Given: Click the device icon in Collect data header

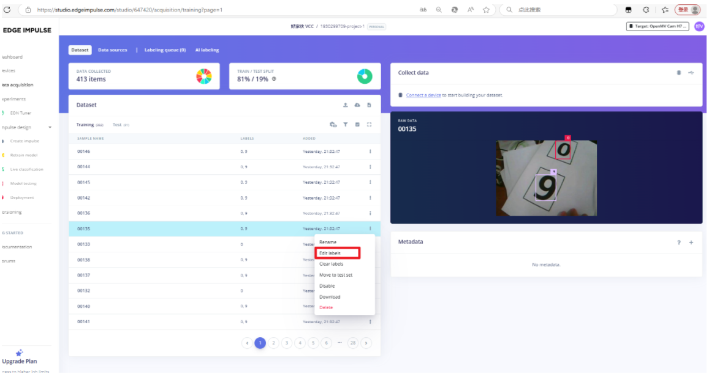Looking at the screenshot, I should pos(679,73).
